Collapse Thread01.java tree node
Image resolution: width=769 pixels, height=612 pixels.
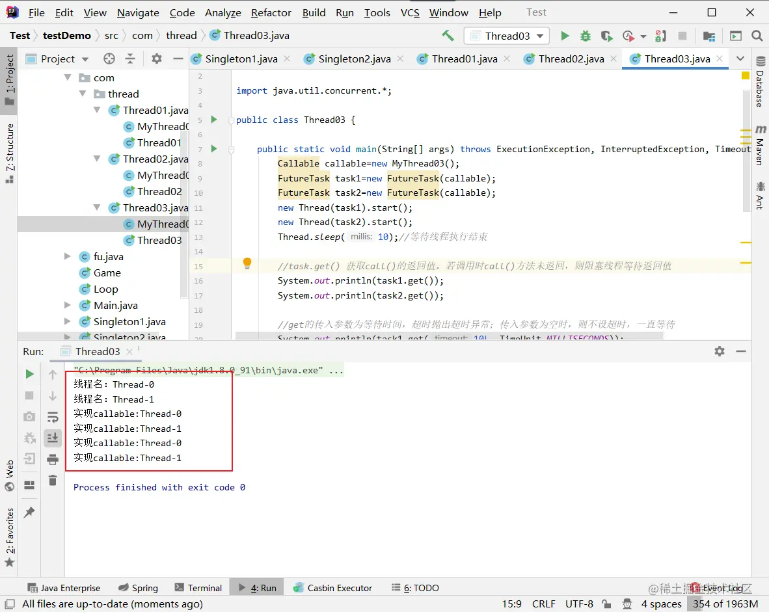tap(97, 110)
